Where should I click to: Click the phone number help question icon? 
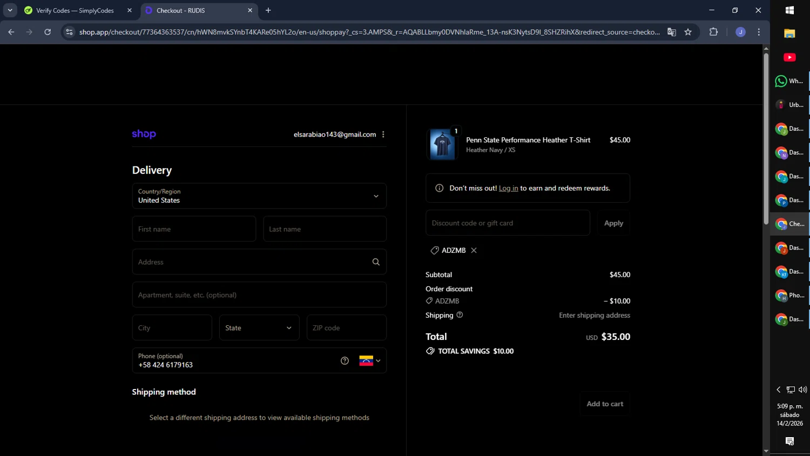pos(345,361)
